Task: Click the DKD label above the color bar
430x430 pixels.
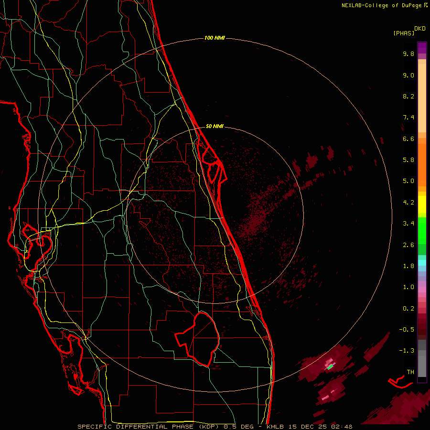Action: click(x=420, y=29)
